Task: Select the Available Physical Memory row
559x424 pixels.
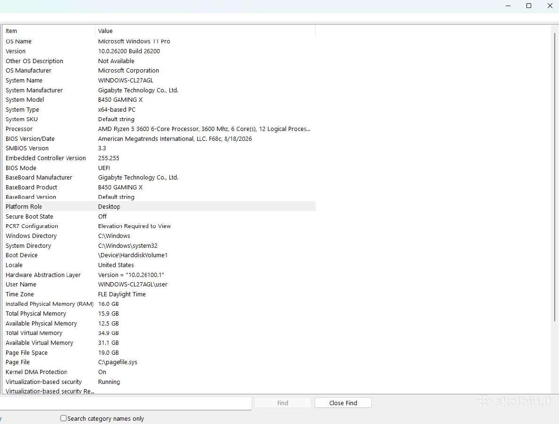Action: pos(159,323)
